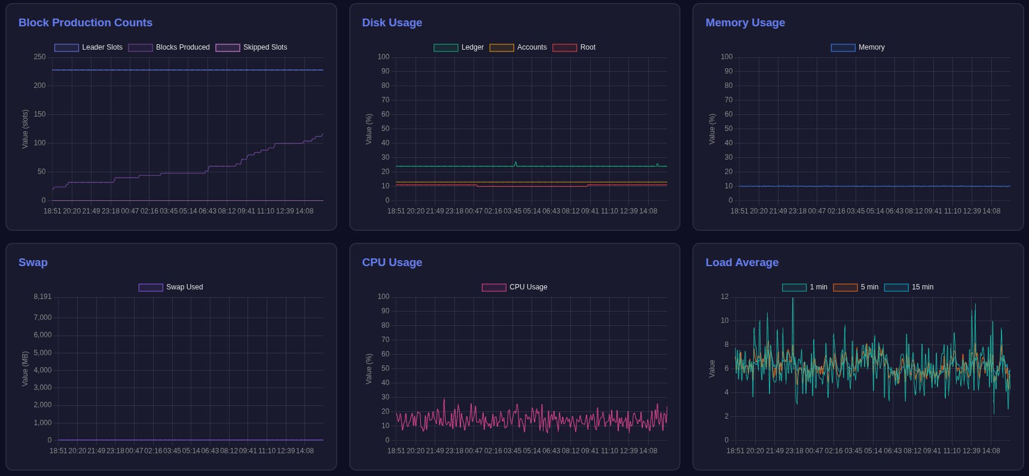
Task: Click the Ledger spike near 03:45
Action: tap(515, 163)
